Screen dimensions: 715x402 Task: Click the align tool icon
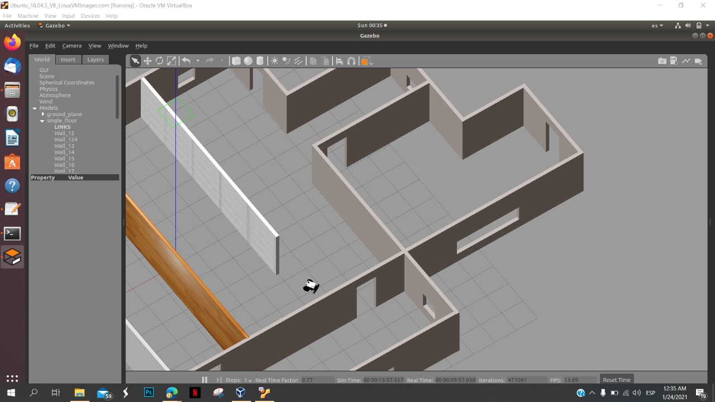tap(339, 61)
